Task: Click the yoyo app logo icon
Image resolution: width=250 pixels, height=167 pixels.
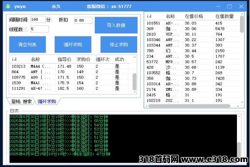Action: (x=8, y=6)
